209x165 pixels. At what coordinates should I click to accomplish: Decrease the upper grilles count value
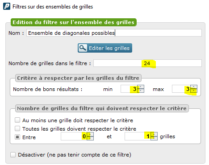click(154, 138)
